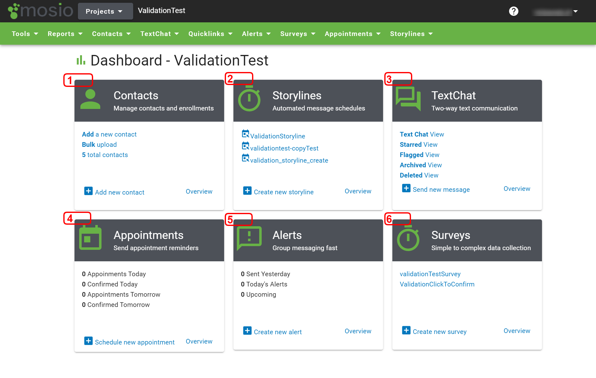Expand the TextChat menu in the green bar
This screenshot has width=596, height=378.
point(160,34)
